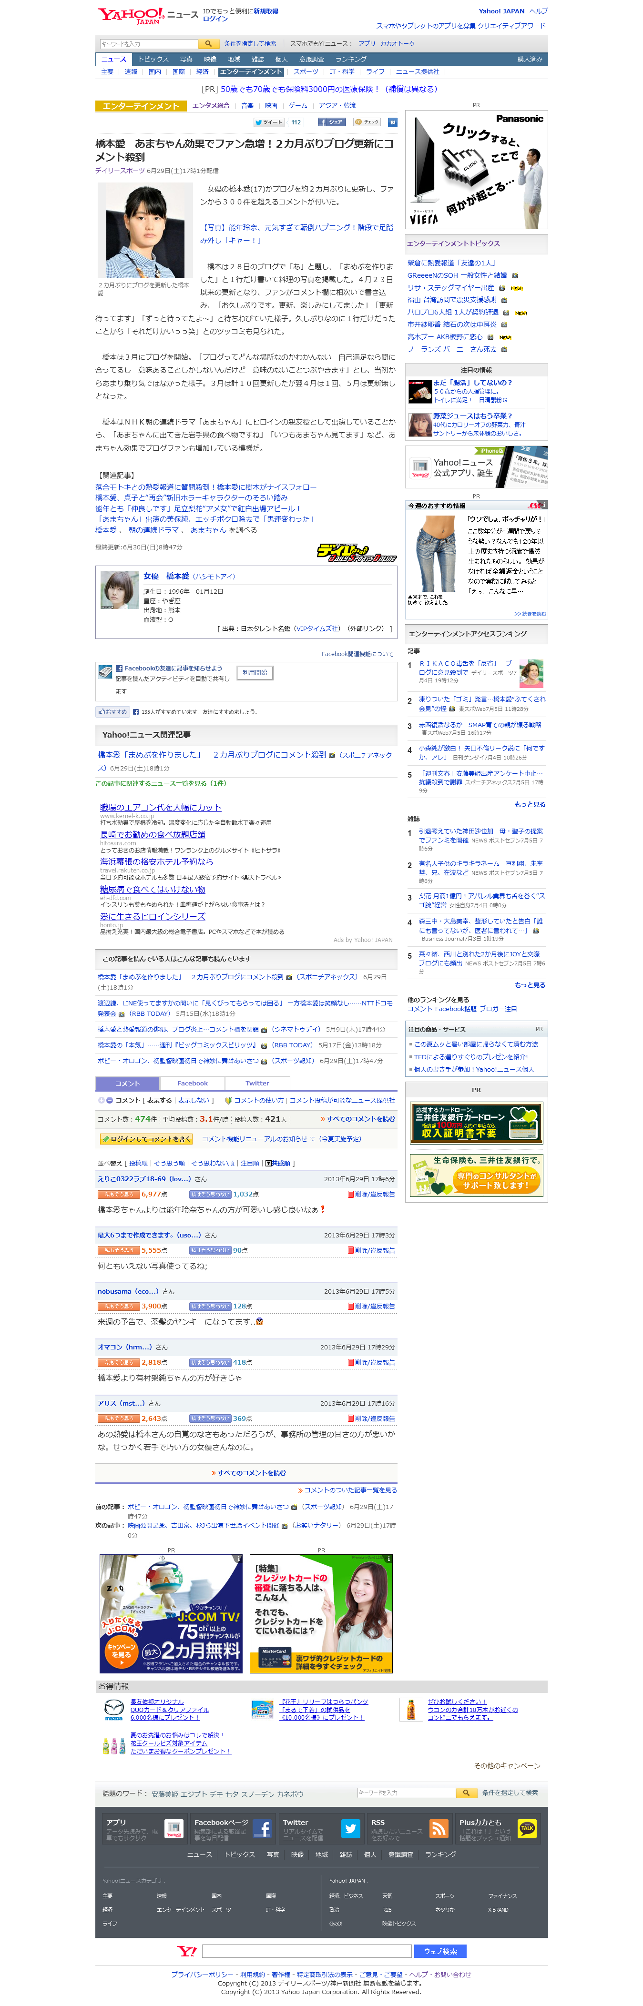
Task: Sort comments by そう思う順
Action: click(169, 1163)
